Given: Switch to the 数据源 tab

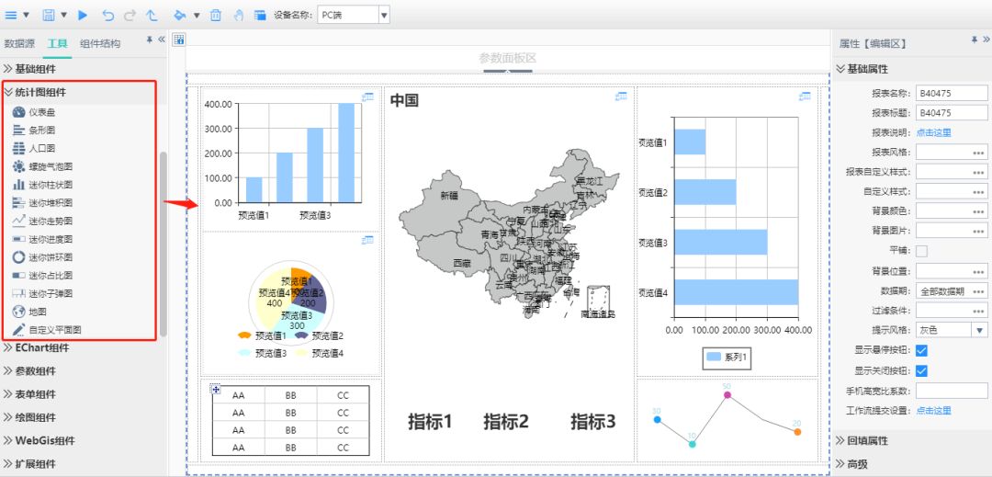Looking at the screenshot, I should (x=19, y=43).
